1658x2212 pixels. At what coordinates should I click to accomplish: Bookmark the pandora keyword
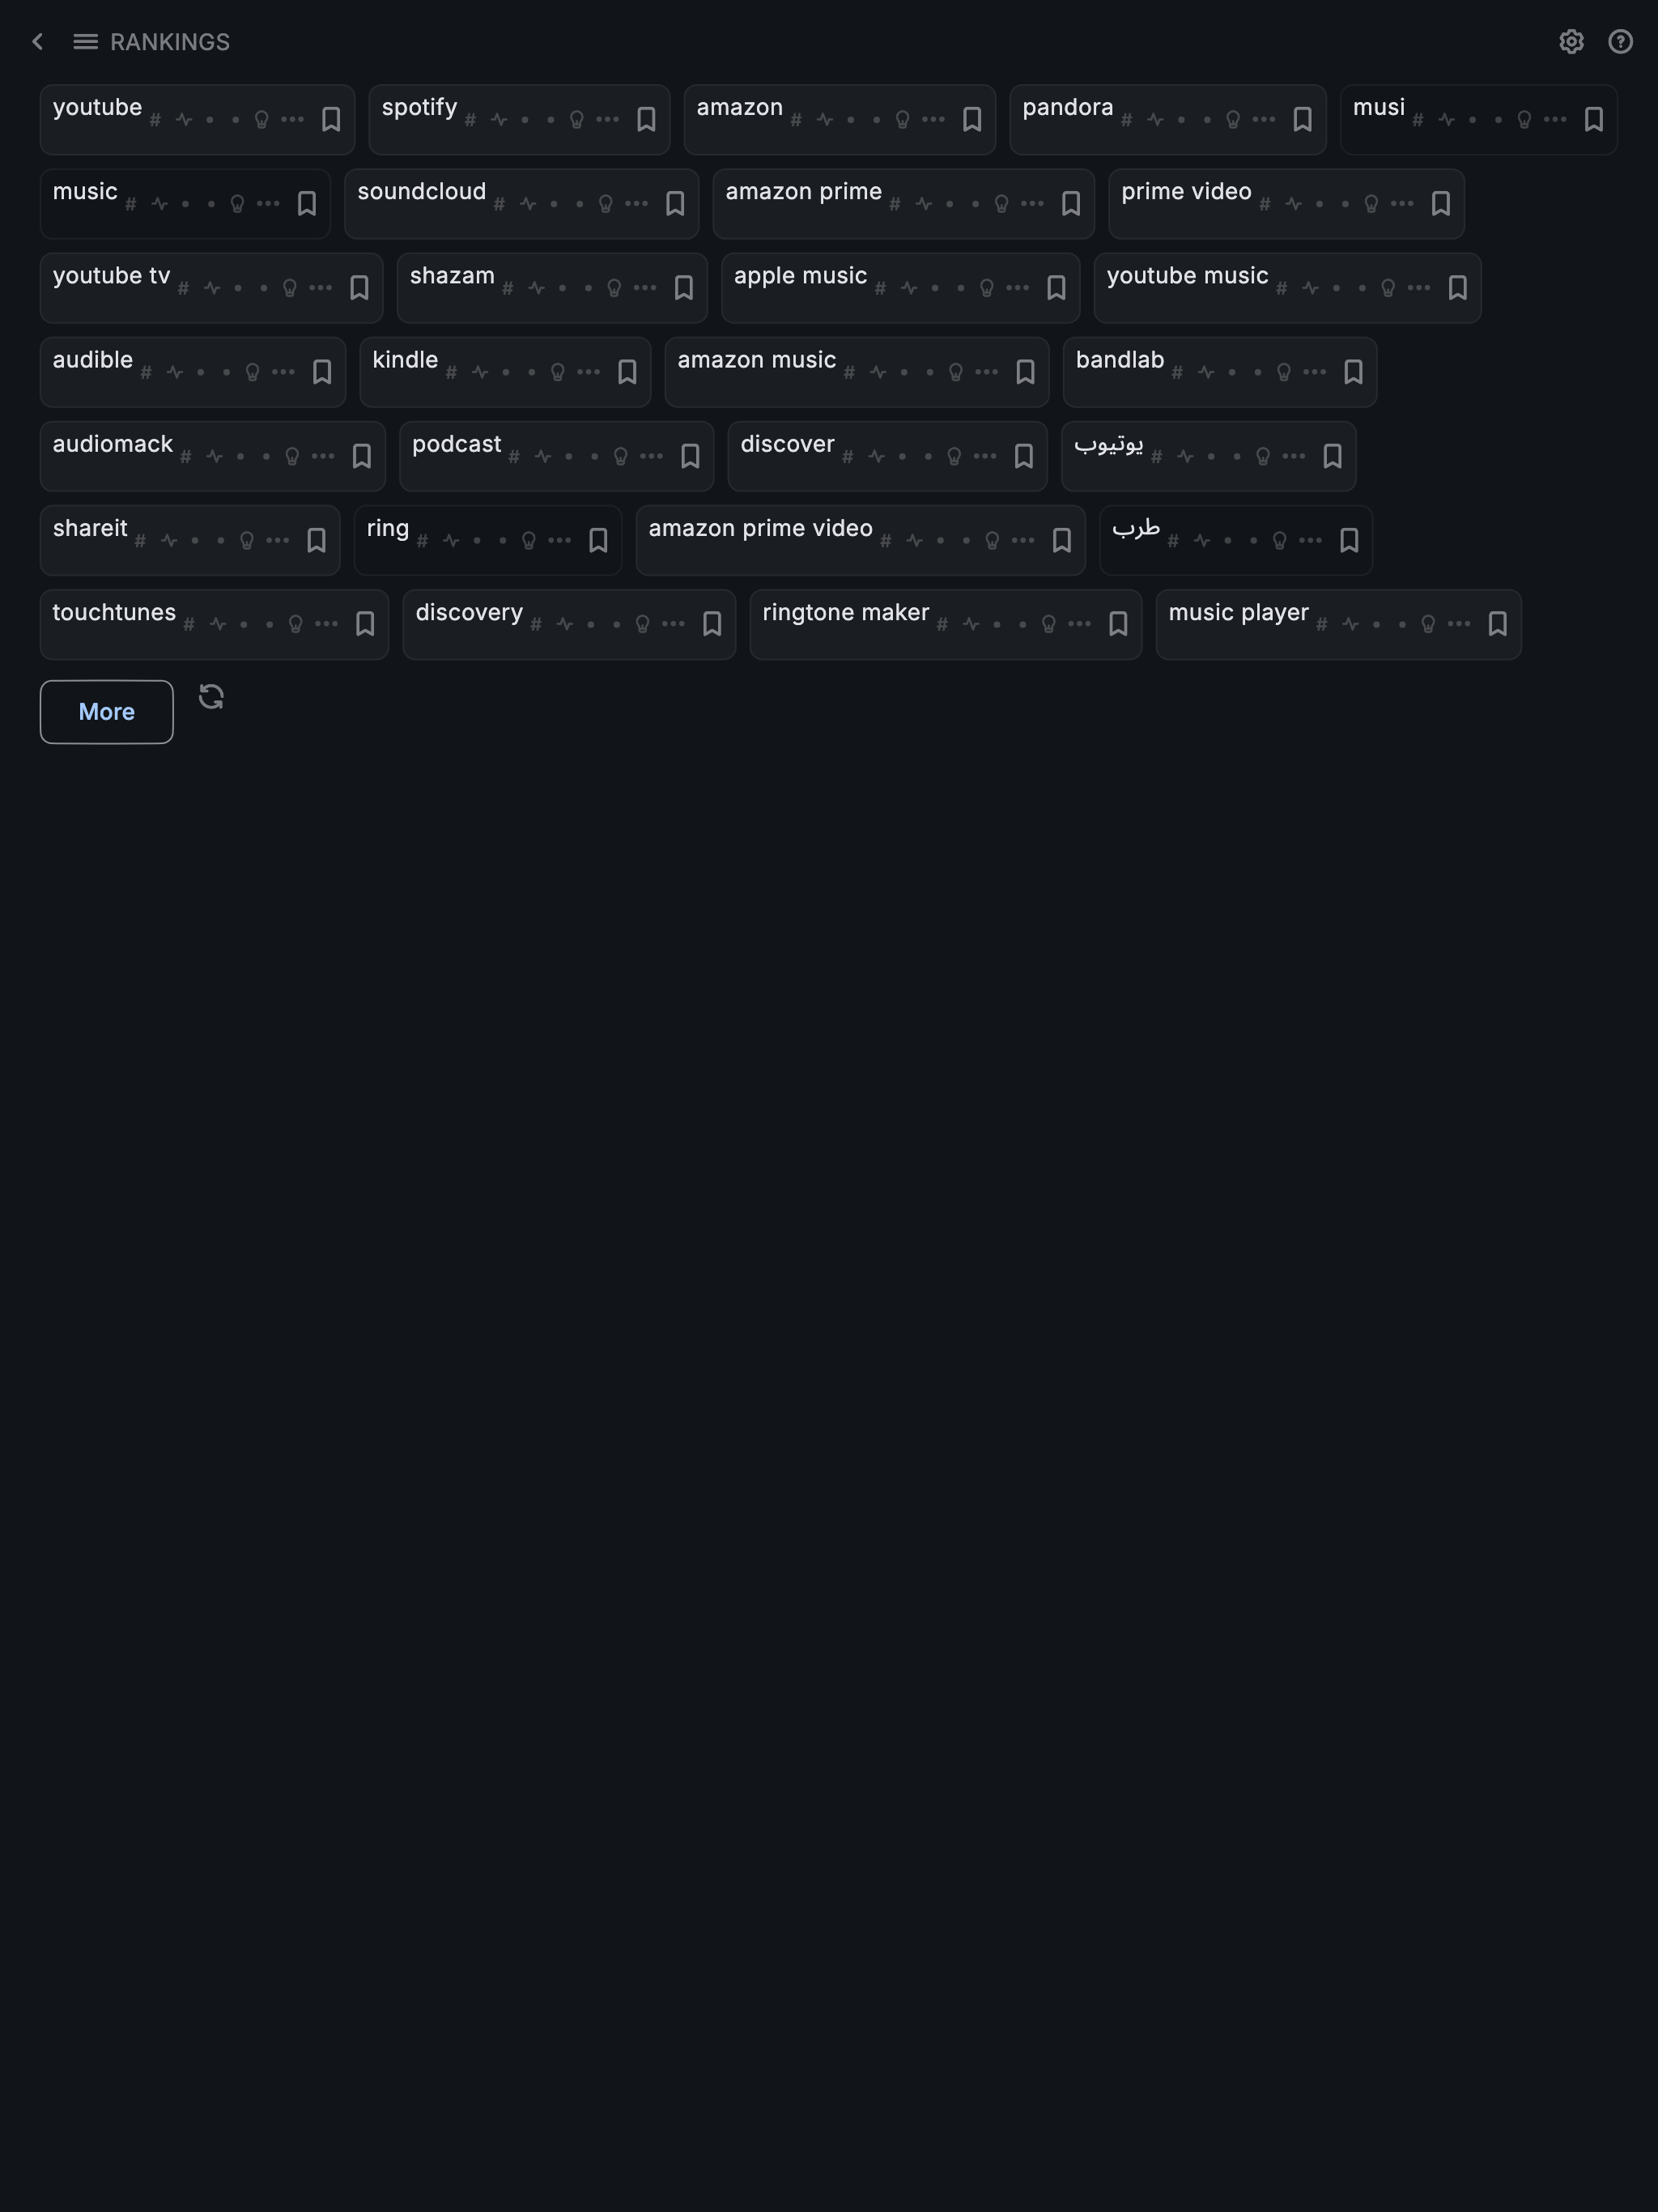[x=1302, y=120]
